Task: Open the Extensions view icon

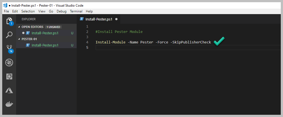Action: [9, 77]
